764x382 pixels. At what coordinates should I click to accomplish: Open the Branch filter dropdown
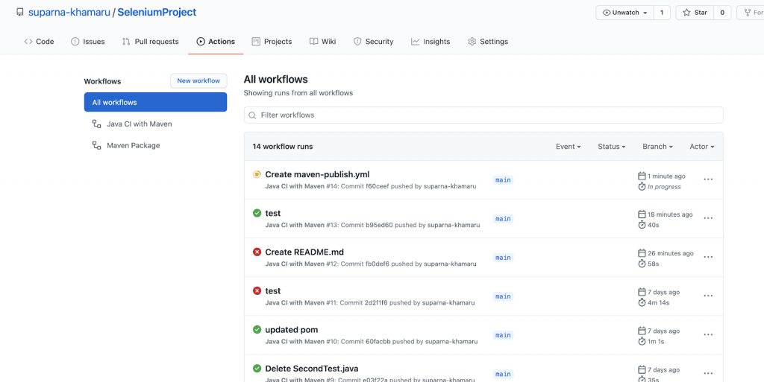tap(657, 147)
